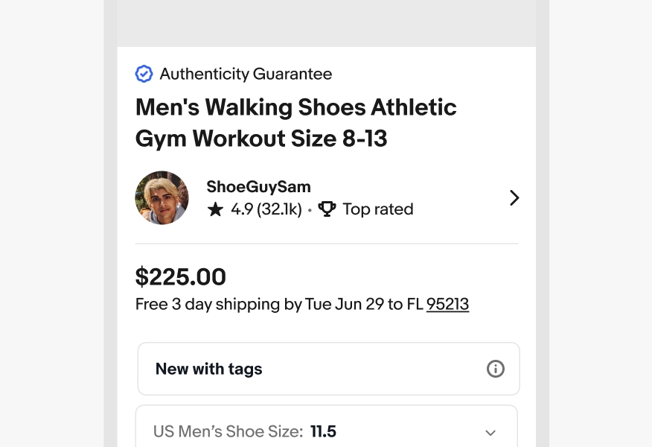The width and height of the screenshot is (652, 447).
Task: Click the Top rated seller label
Action: point(377,209)
